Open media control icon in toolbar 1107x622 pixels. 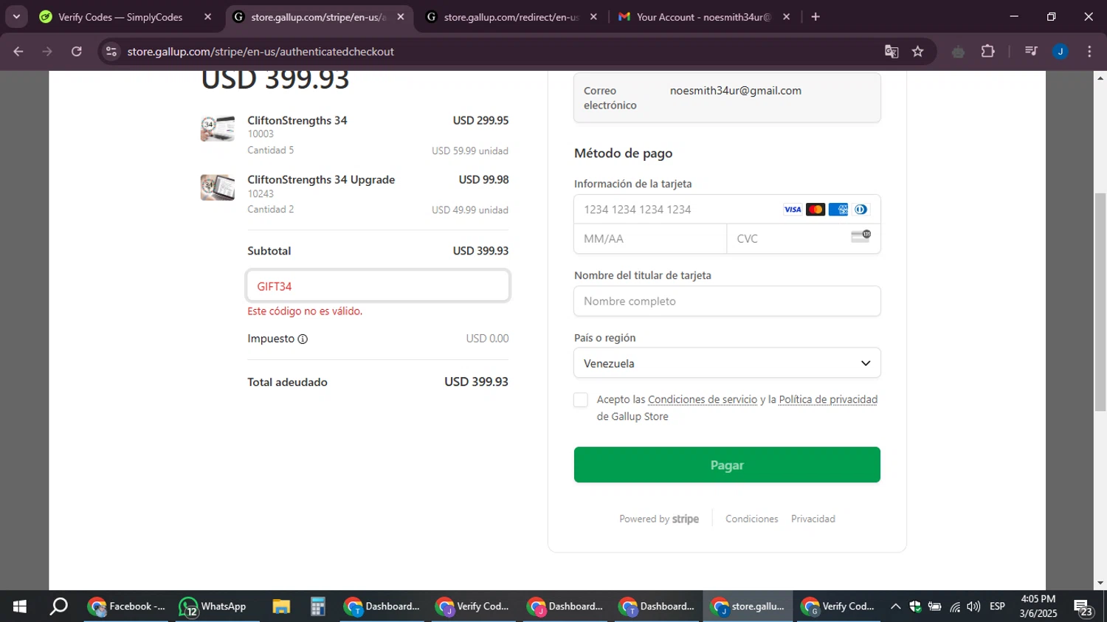click(1031, 52)
